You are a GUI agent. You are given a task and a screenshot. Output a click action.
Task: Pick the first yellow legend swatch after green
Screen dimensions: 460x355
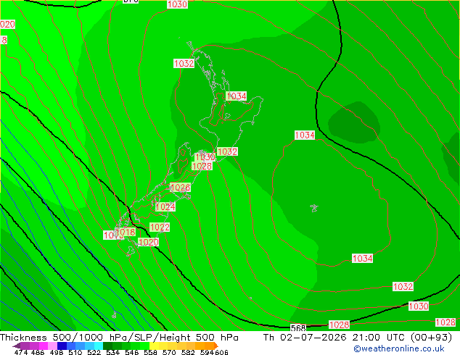click(154, 346)
